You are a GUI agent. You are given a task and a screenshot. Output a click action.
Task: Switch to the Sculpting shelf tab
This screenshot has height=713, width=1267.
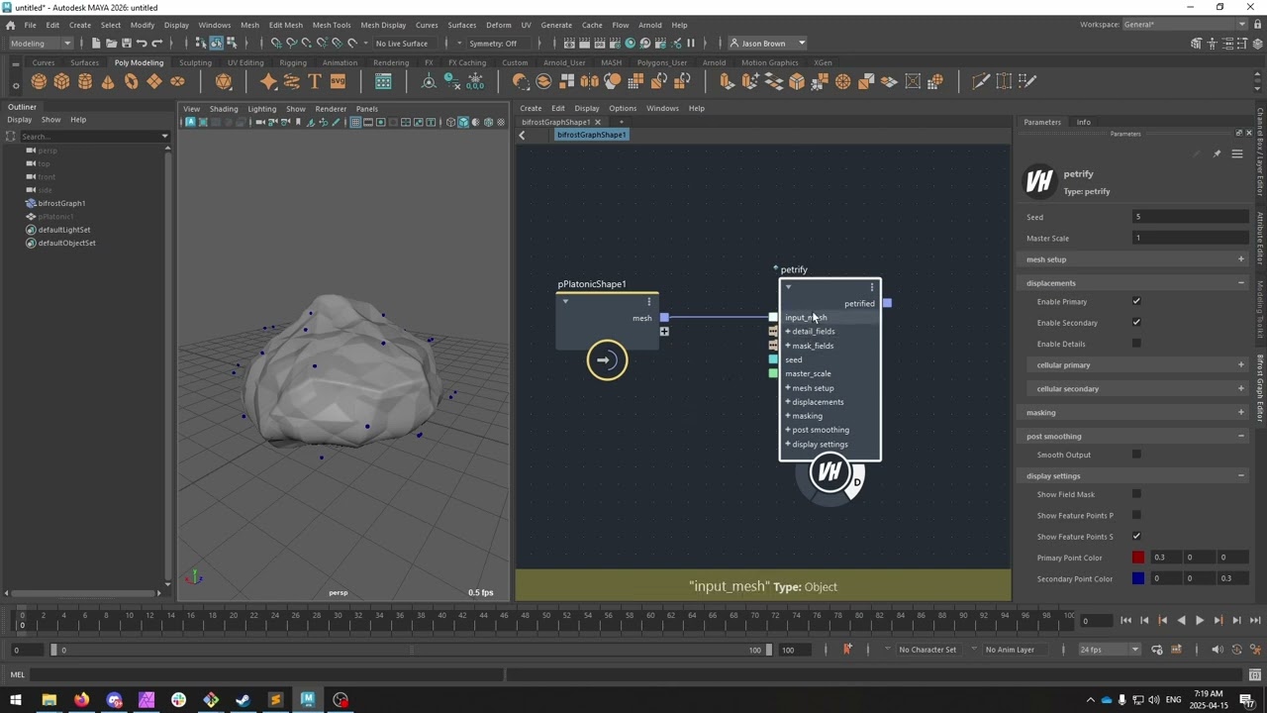point(195,62)
